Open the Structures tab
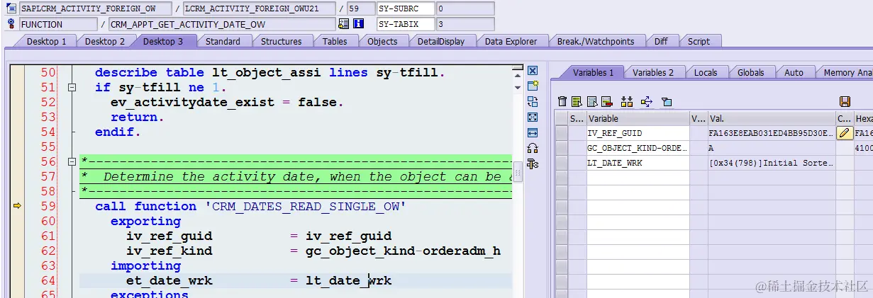The height and width of the screenshot is (298, 873). [281, 41]
